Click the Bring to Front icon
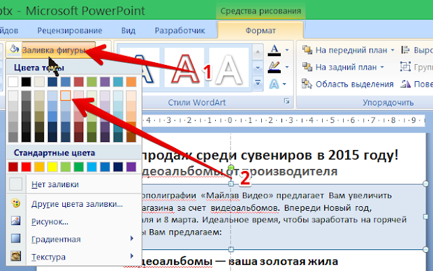Screen dimensions: 433x271 point(307,50)
